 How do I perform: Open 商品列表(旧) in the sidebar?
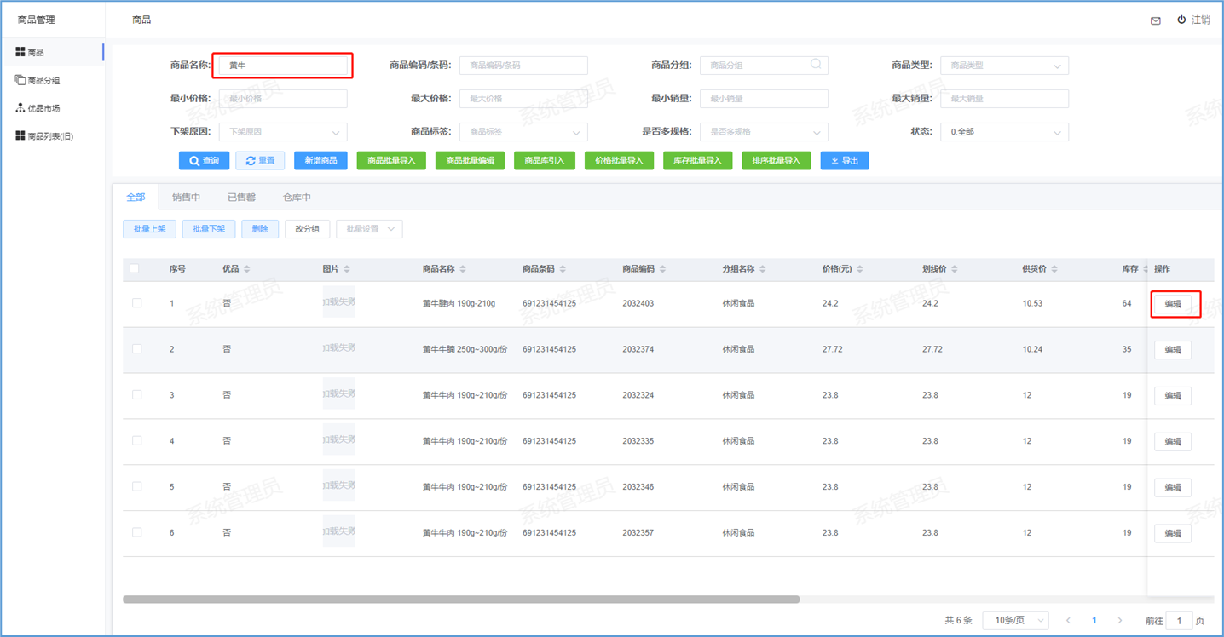tap(49, 136)
